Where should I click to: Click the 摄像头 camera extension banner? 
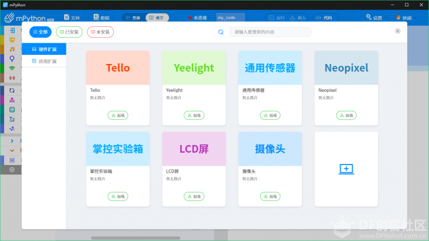coord(270,149)
